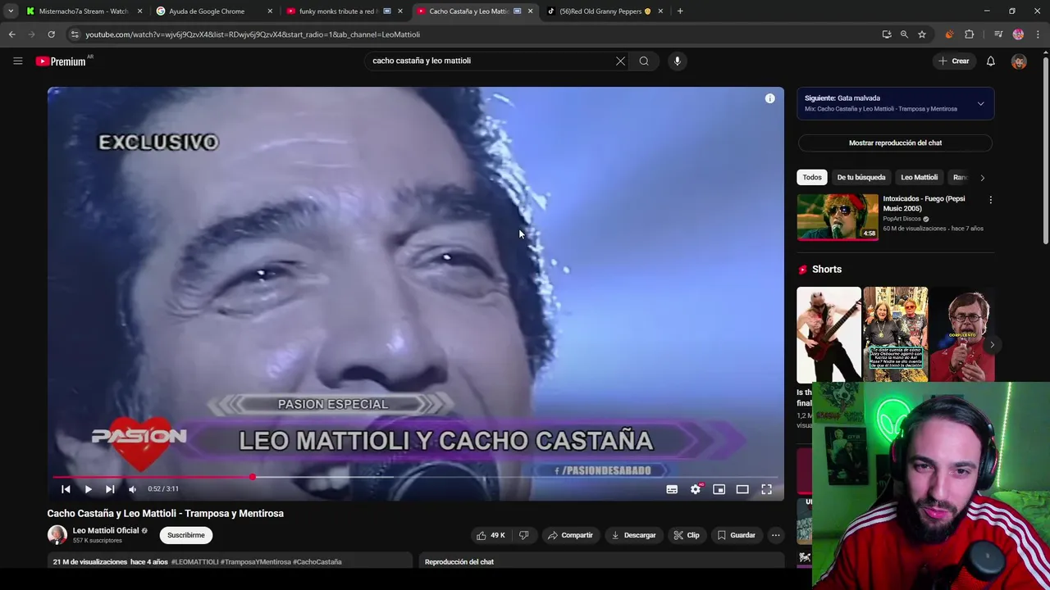1050x590 pixels.
Task: Enter fullscreen mode
Action: (766, 489)
